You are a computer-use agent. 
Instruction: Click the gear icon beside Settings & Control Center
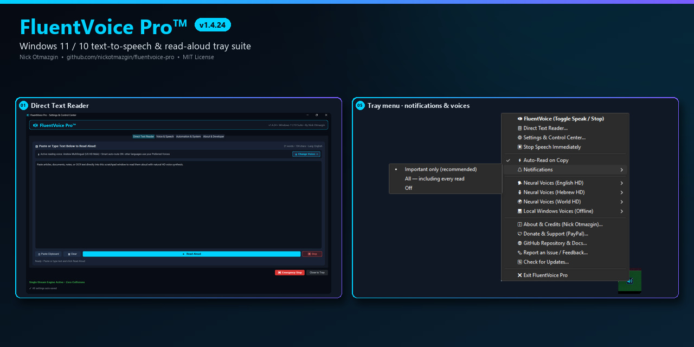[x=520, y=138]
